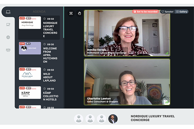194x129 pixels.
Task: Click clock icon beside NORDIQUE 09:50
Action: pos(45,19)
